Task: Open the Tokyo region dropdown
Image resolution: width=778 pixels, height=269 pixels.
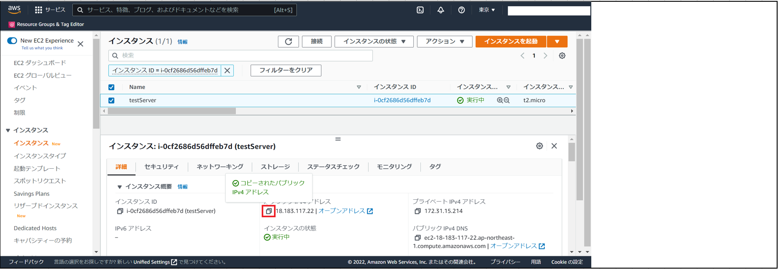Action: click(x=487, y=10)
